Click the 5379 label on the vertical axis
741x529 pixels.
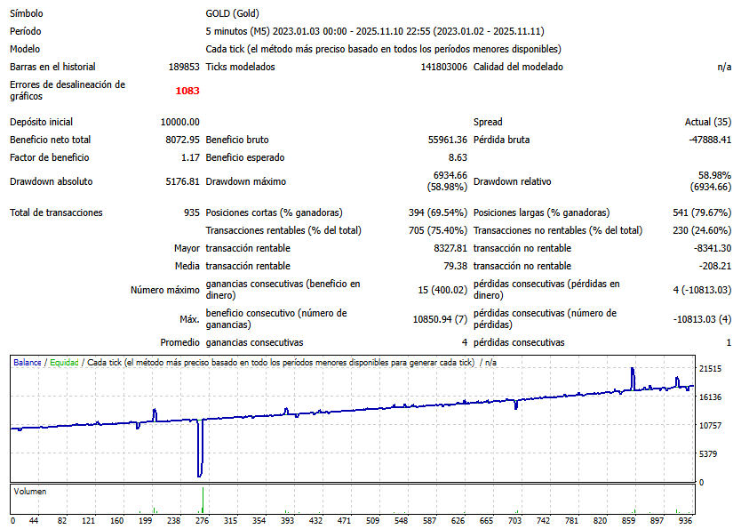coord(709,454)
